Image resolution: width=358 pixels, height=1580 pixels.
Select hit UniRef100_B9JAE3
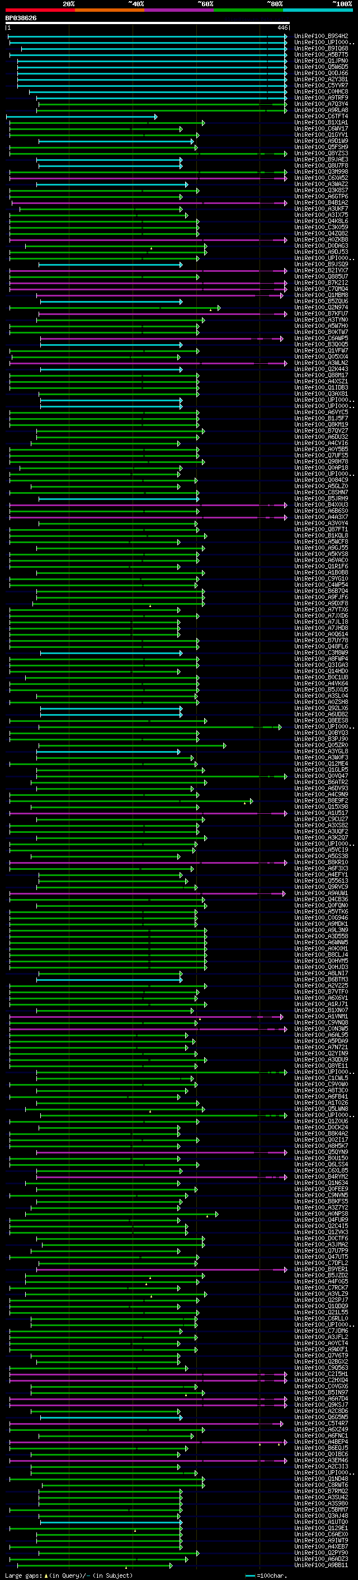[x=321, y=160]
